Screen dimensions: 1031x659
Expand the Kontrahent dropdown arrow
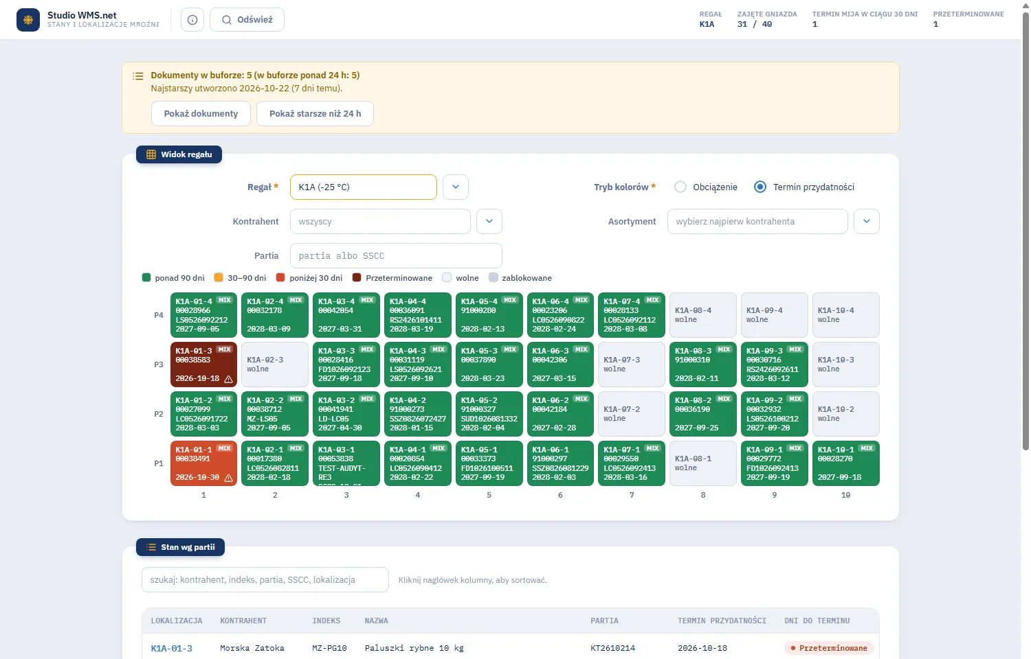(489, 221)
